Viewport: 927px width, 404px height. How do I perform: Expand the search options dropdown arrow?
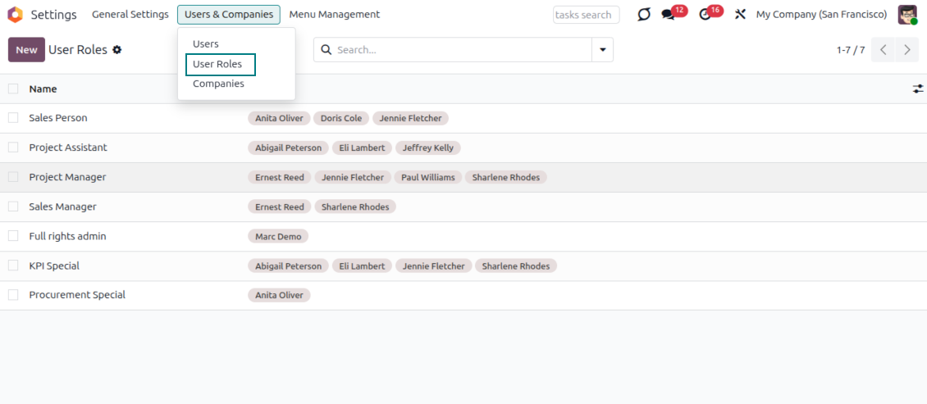click(603, 50)
